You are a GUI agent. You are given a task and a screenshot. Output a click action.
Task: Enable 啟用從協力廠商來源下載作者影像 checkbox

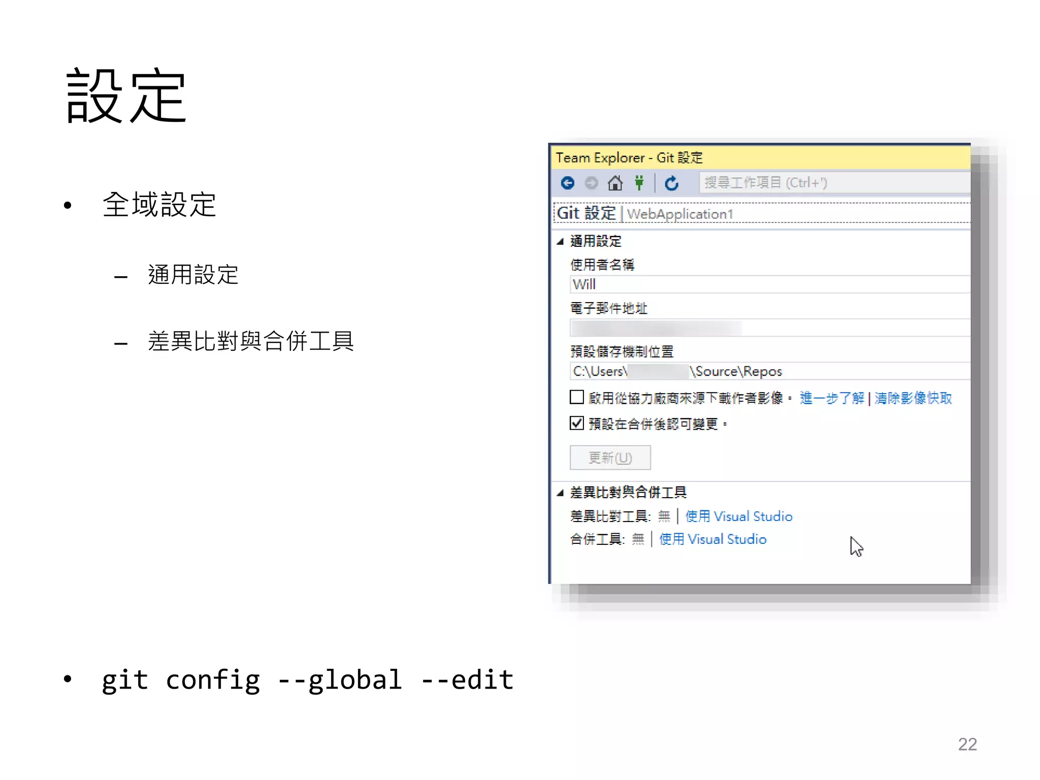[577, 397]
